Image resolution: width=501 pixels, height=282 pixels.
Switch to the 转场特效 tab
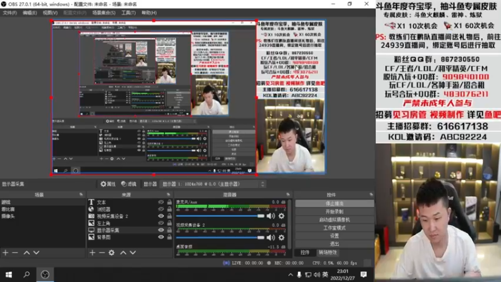328,253
